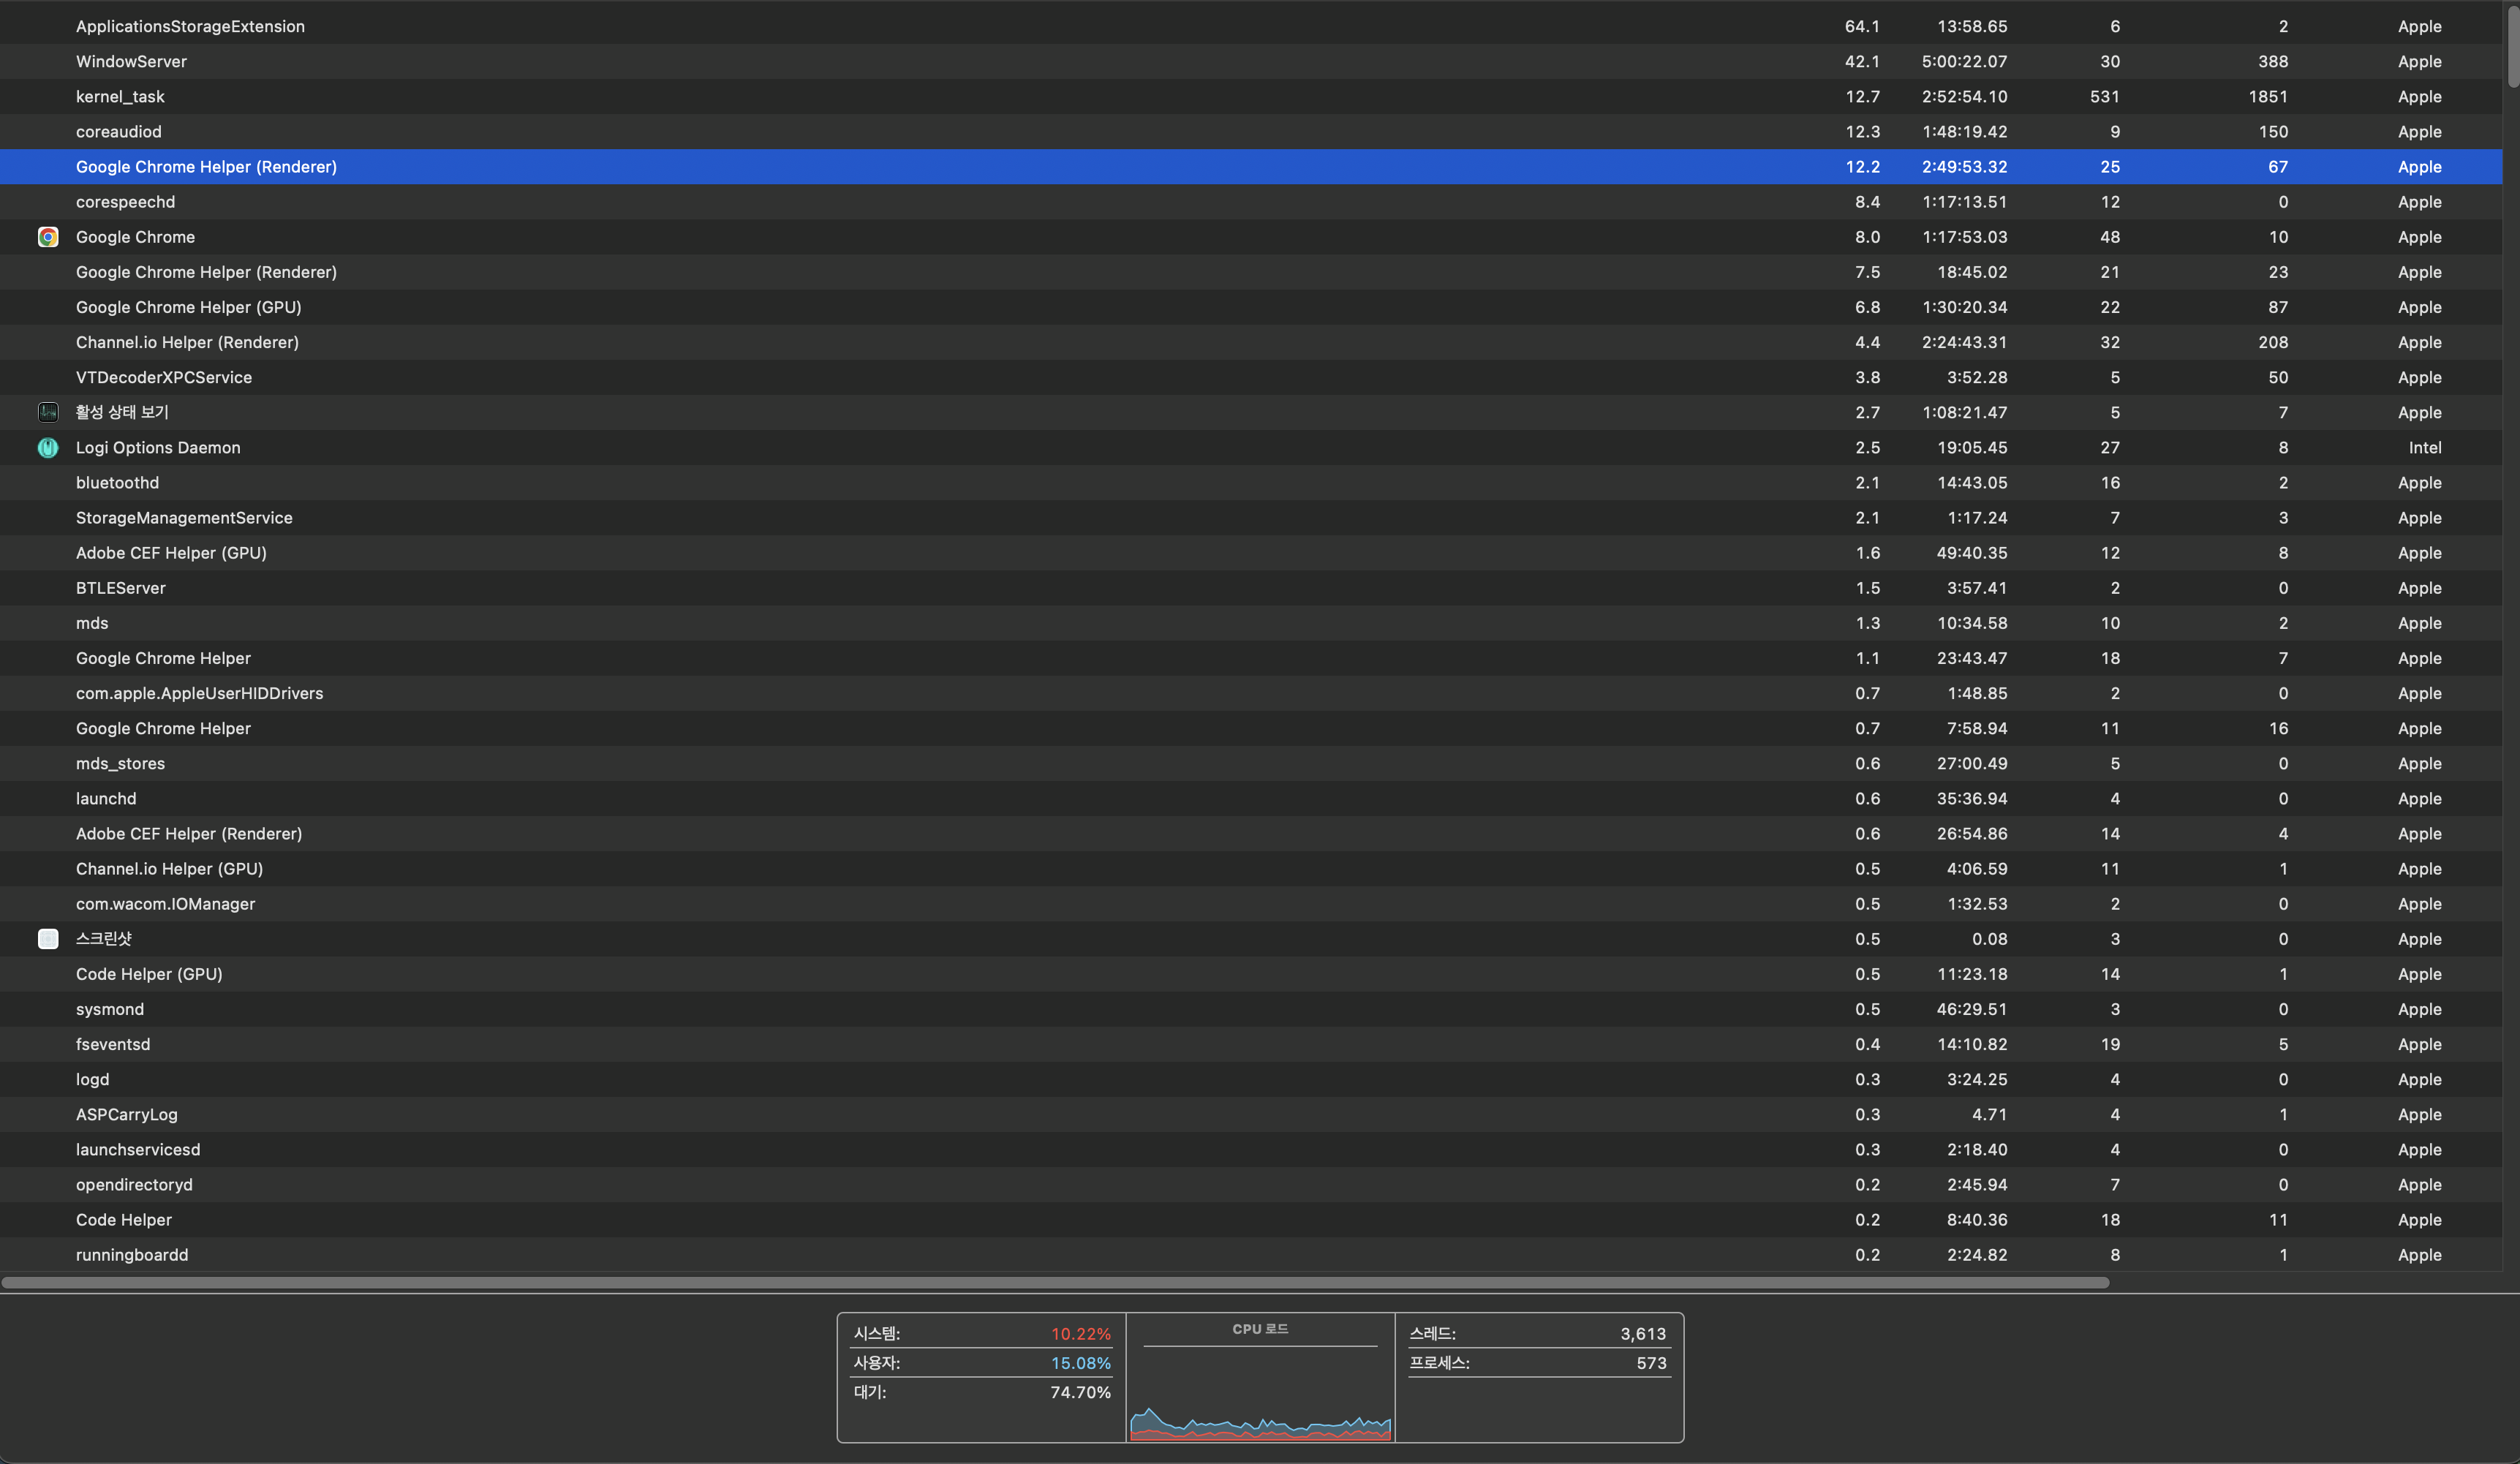Click Channel.io Helper (Renderer) CPU time 2:24:43.31
The width and height of the screenshot is (2520, 1464).
click(1964, 342)
